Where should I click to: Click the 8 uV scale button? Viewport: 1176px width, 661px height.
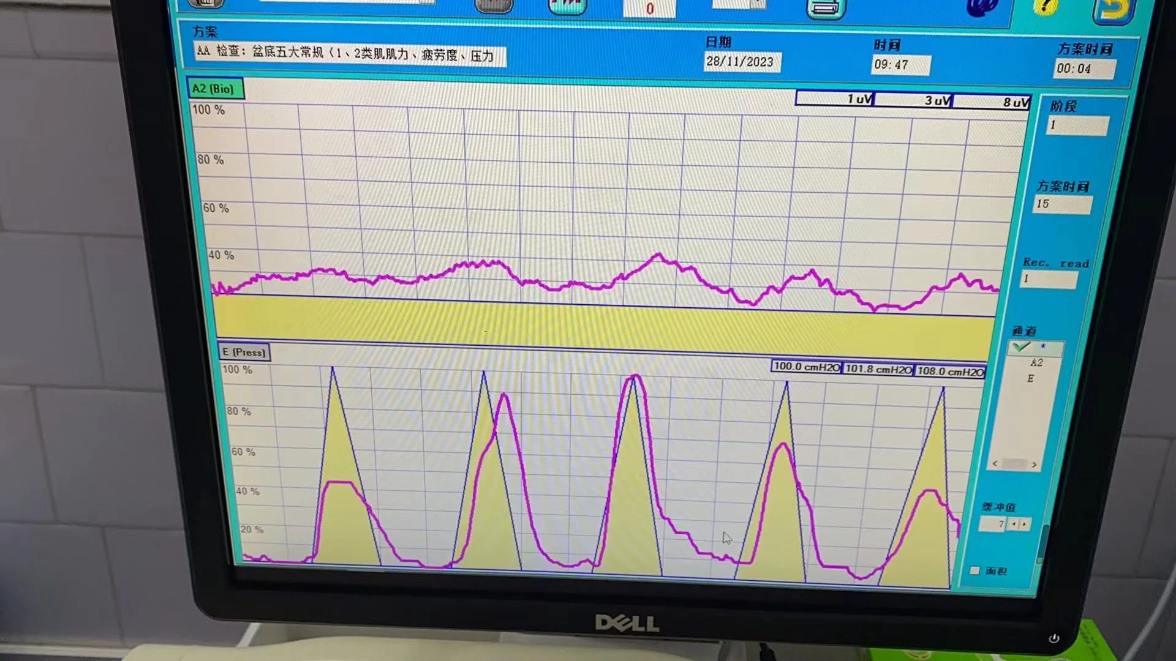click(991, 102)
